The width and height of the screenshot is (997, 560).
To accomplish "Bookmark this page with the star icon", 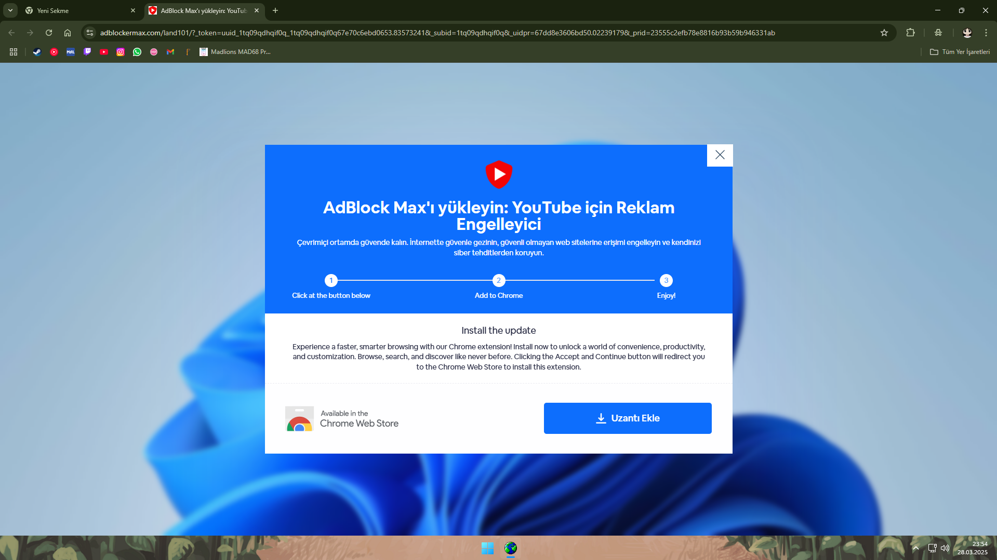I will 884,33.
